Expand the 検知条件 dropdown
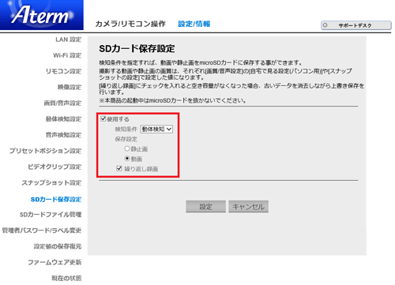The width and height of the screenshot is (395, 285). pyautogui.click(x=156, y=129)
